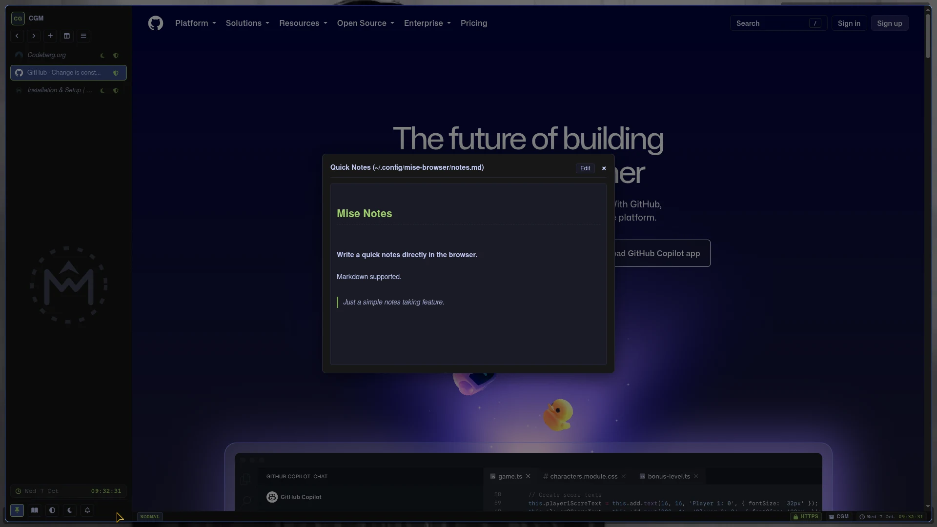Toggle moon icon on Installation & Setup tab
This screenshot has height=527, width=937.
point(102,91)
